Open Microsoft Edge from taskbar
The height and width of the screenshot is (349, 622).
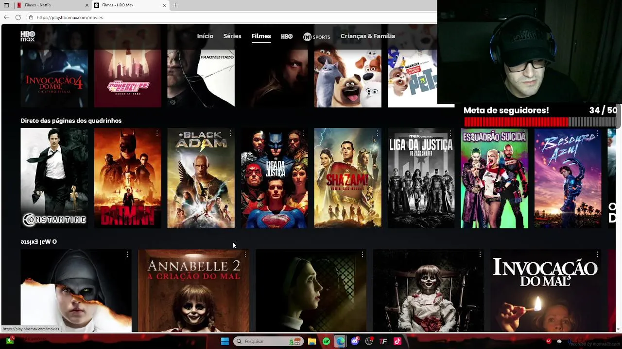point(340,341)
